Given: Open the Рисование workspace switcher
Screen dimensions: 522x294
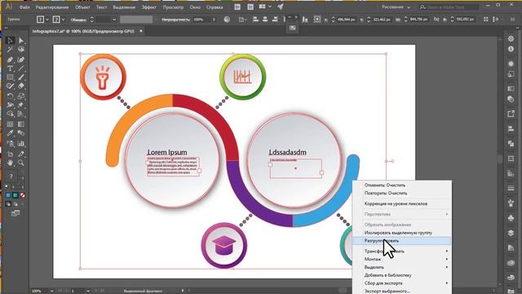Looking at the screenshot, I should [396, 7].
